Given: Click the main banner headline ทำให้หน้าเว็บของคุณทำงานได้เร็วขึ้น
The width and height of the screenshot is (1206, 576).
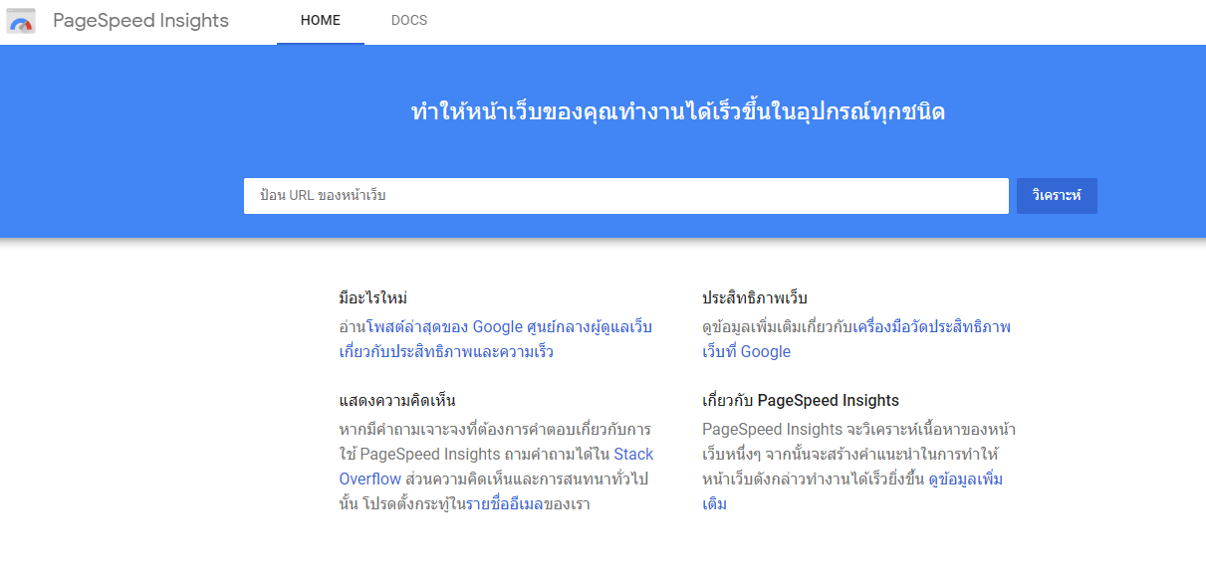Looking at the screenshot, I should (678, 111).
